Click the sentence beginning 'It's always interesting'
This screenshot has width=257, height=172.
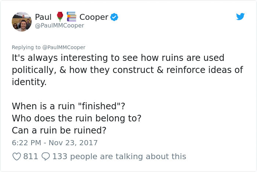click(x=118, y=58)
